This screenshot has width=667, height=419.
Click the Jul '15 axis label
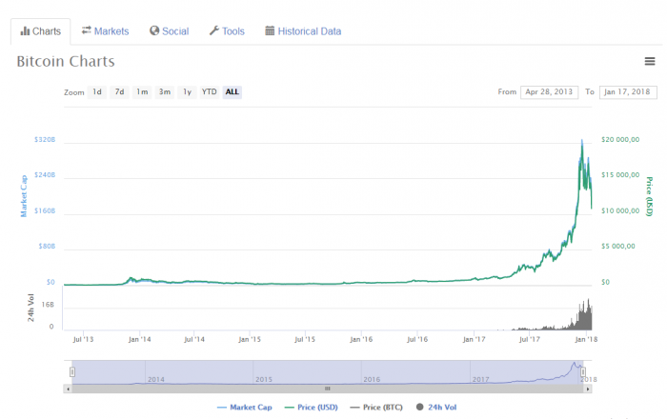305,339
